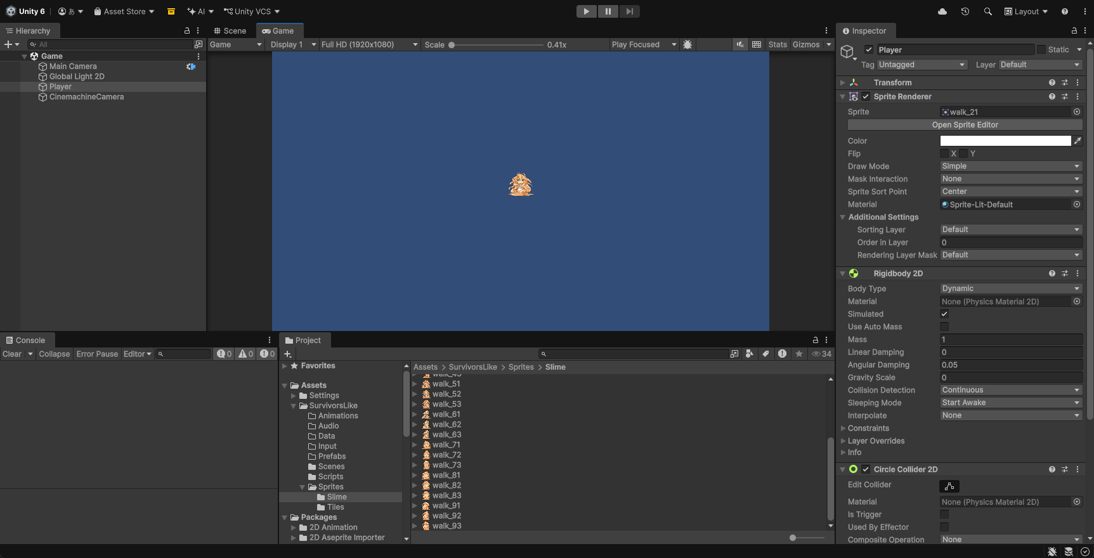Screen dimensions: 1094x558
Task: Click favorites star filter in Project panel
Action: [799, 354]
